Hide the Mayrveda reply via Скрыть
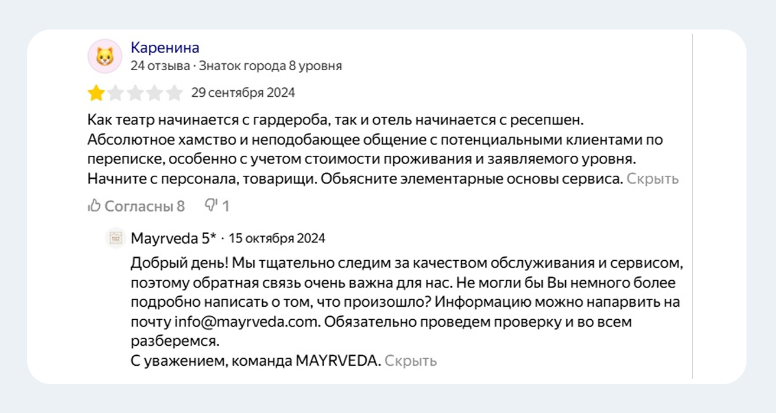The width and height of the screenshot is (776, 413). tap(410, 360)
